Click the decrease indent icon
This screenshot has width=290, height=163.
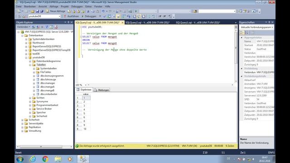(x=160, y=16)
